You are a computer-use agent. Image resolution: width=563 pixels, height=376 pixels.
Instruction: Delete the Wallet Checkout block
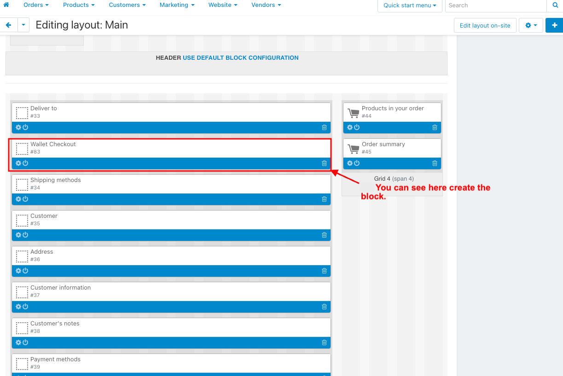point(324,163)
